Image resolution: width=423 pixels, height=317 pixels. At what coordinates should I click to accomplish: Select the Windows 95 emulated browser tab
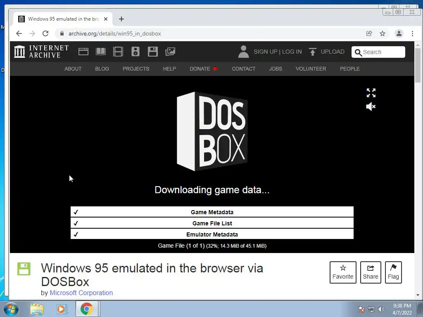coord(63,19)
